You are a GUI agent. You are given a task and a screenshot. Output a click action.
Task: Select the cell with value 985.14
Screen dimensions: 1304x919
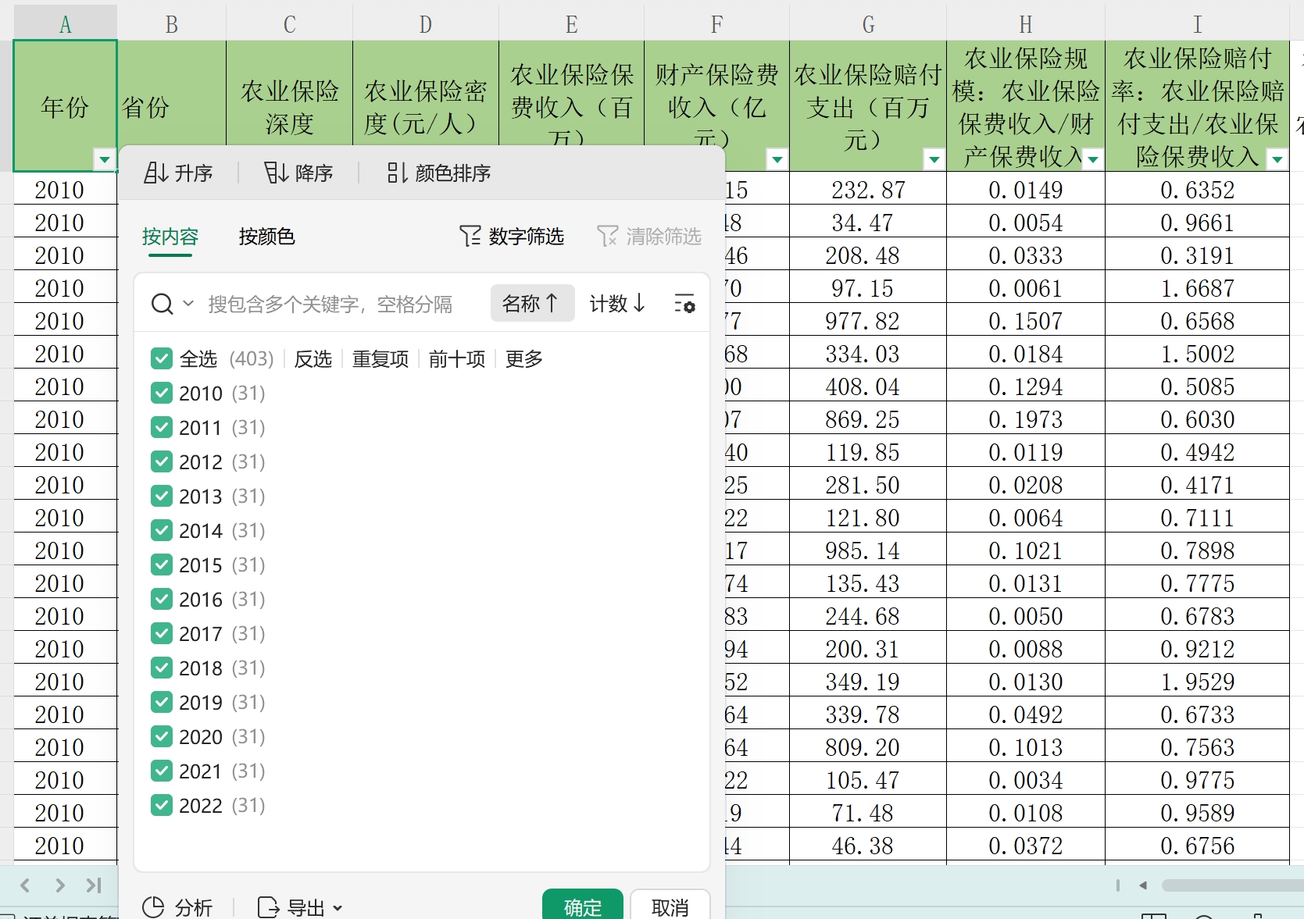[x=868, y=550]
